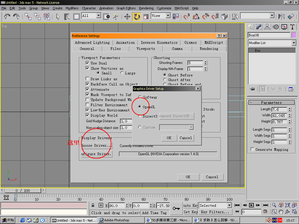Select the Ghost After radio button
299x224 pixels.
tap(165, 80)
